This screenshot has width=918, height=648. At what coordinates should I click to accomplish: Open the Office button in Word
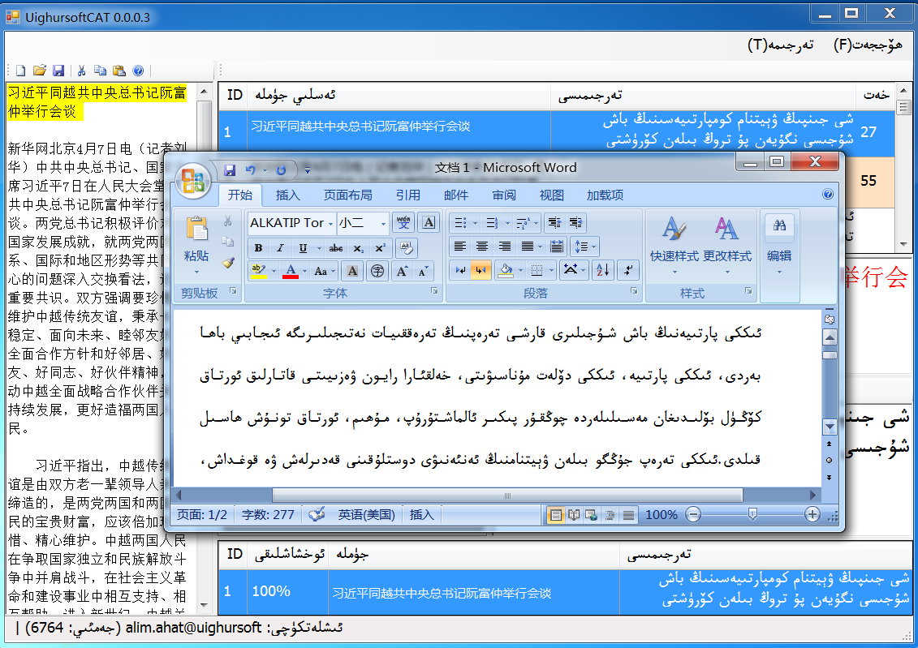[x=193, y=180]
